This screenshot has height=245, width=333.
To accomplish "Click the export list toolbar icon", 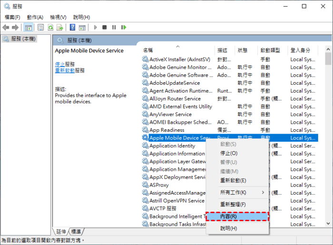I will point(60,28).
